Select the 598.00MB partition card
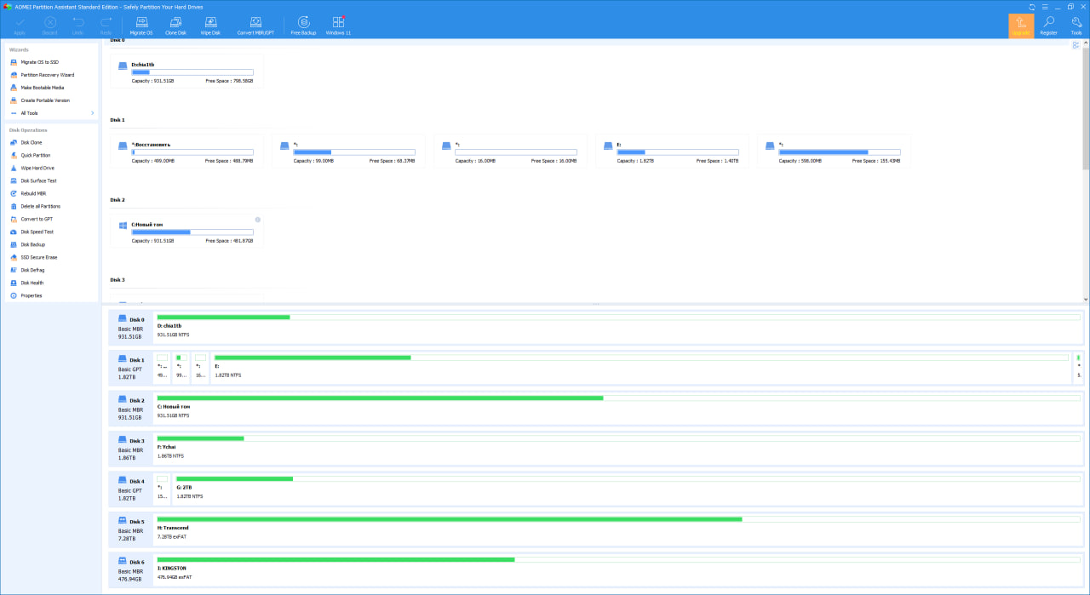 pyautogui.click(x=834, y=152)
